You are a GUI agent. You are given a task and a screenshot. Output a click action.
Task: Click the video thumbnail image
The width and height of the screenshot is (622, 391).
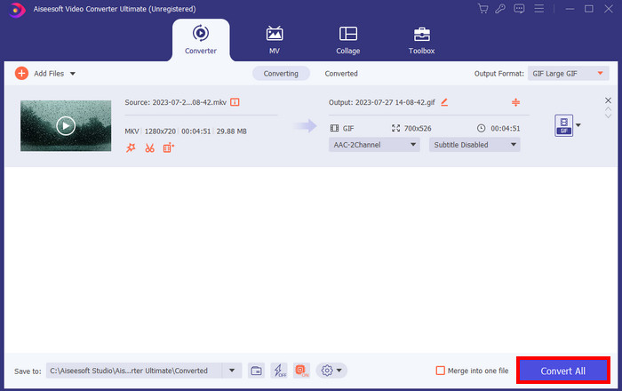pyautogui.click(x=66, y=125)
